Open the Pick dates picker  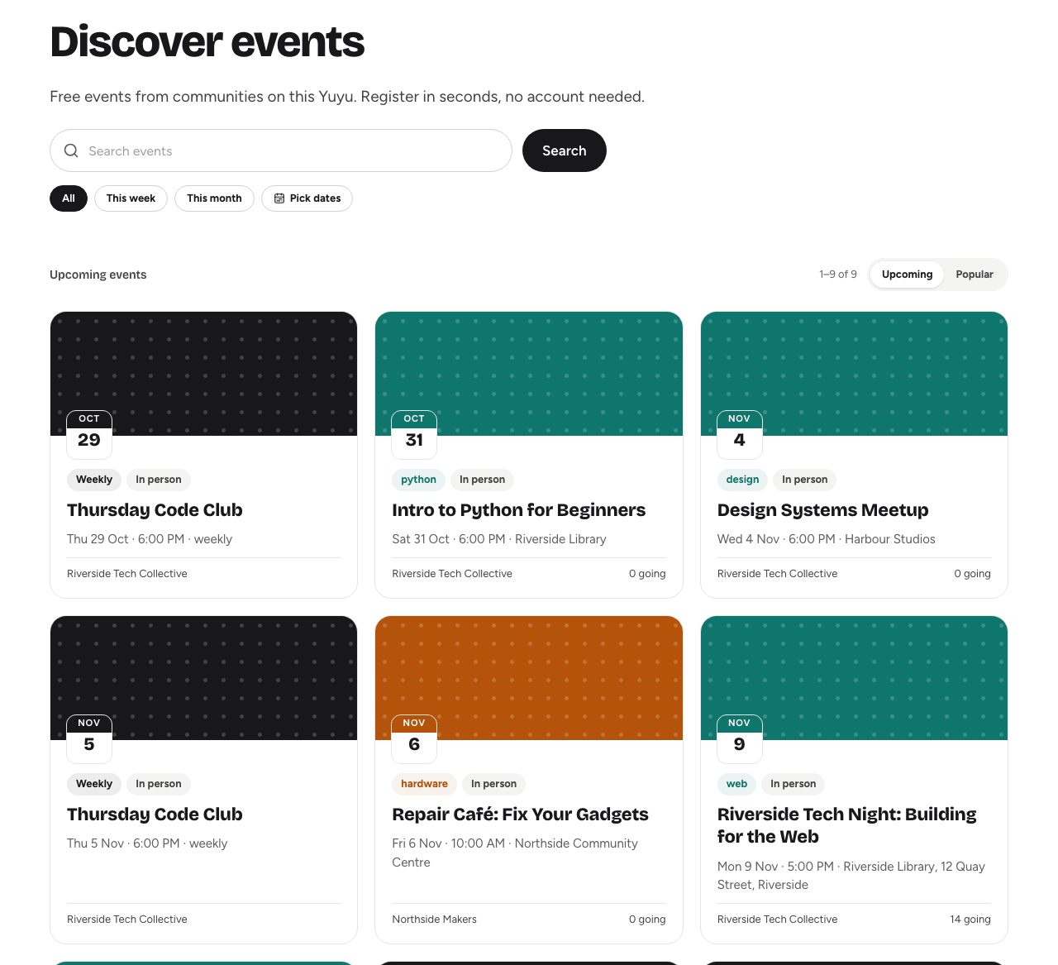point(307,198)
